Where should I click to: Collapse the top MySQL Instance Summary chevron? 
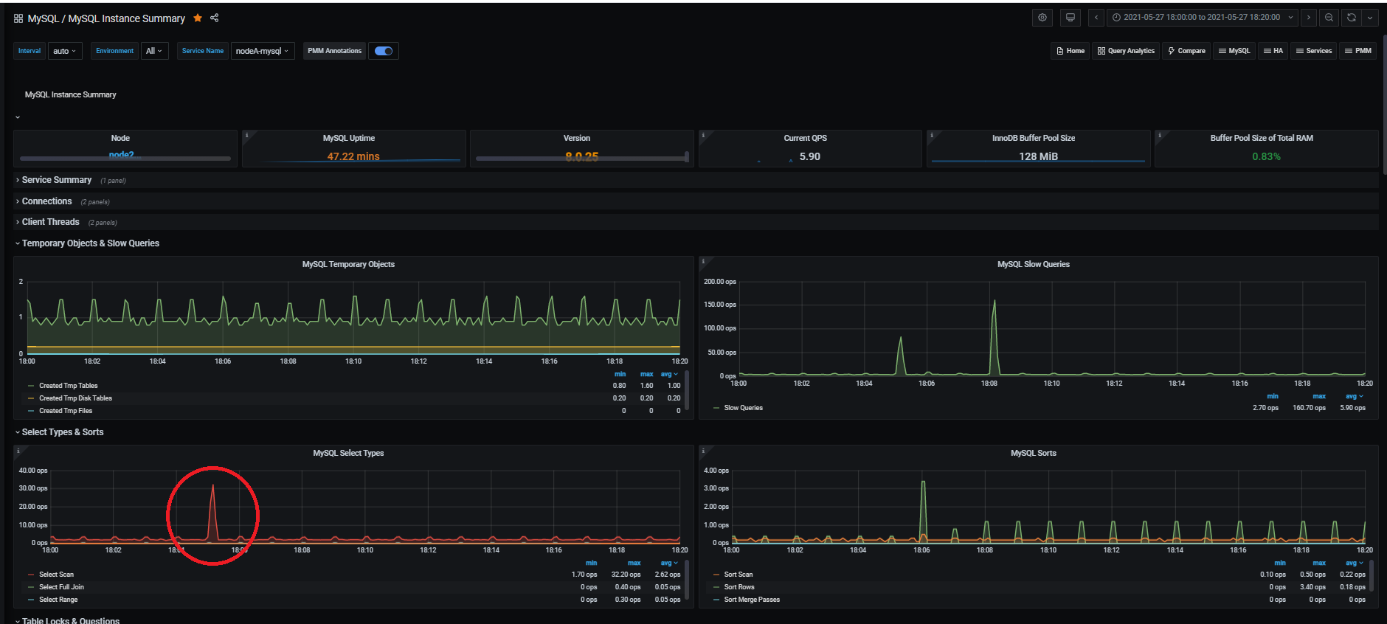coord(18,117)
